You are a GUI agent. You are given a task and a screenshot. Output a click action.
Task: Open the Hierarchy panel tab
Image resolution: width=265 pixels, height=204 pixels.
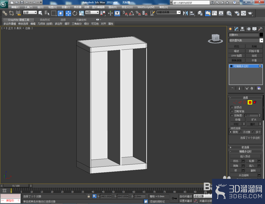(x=242, y=29)
